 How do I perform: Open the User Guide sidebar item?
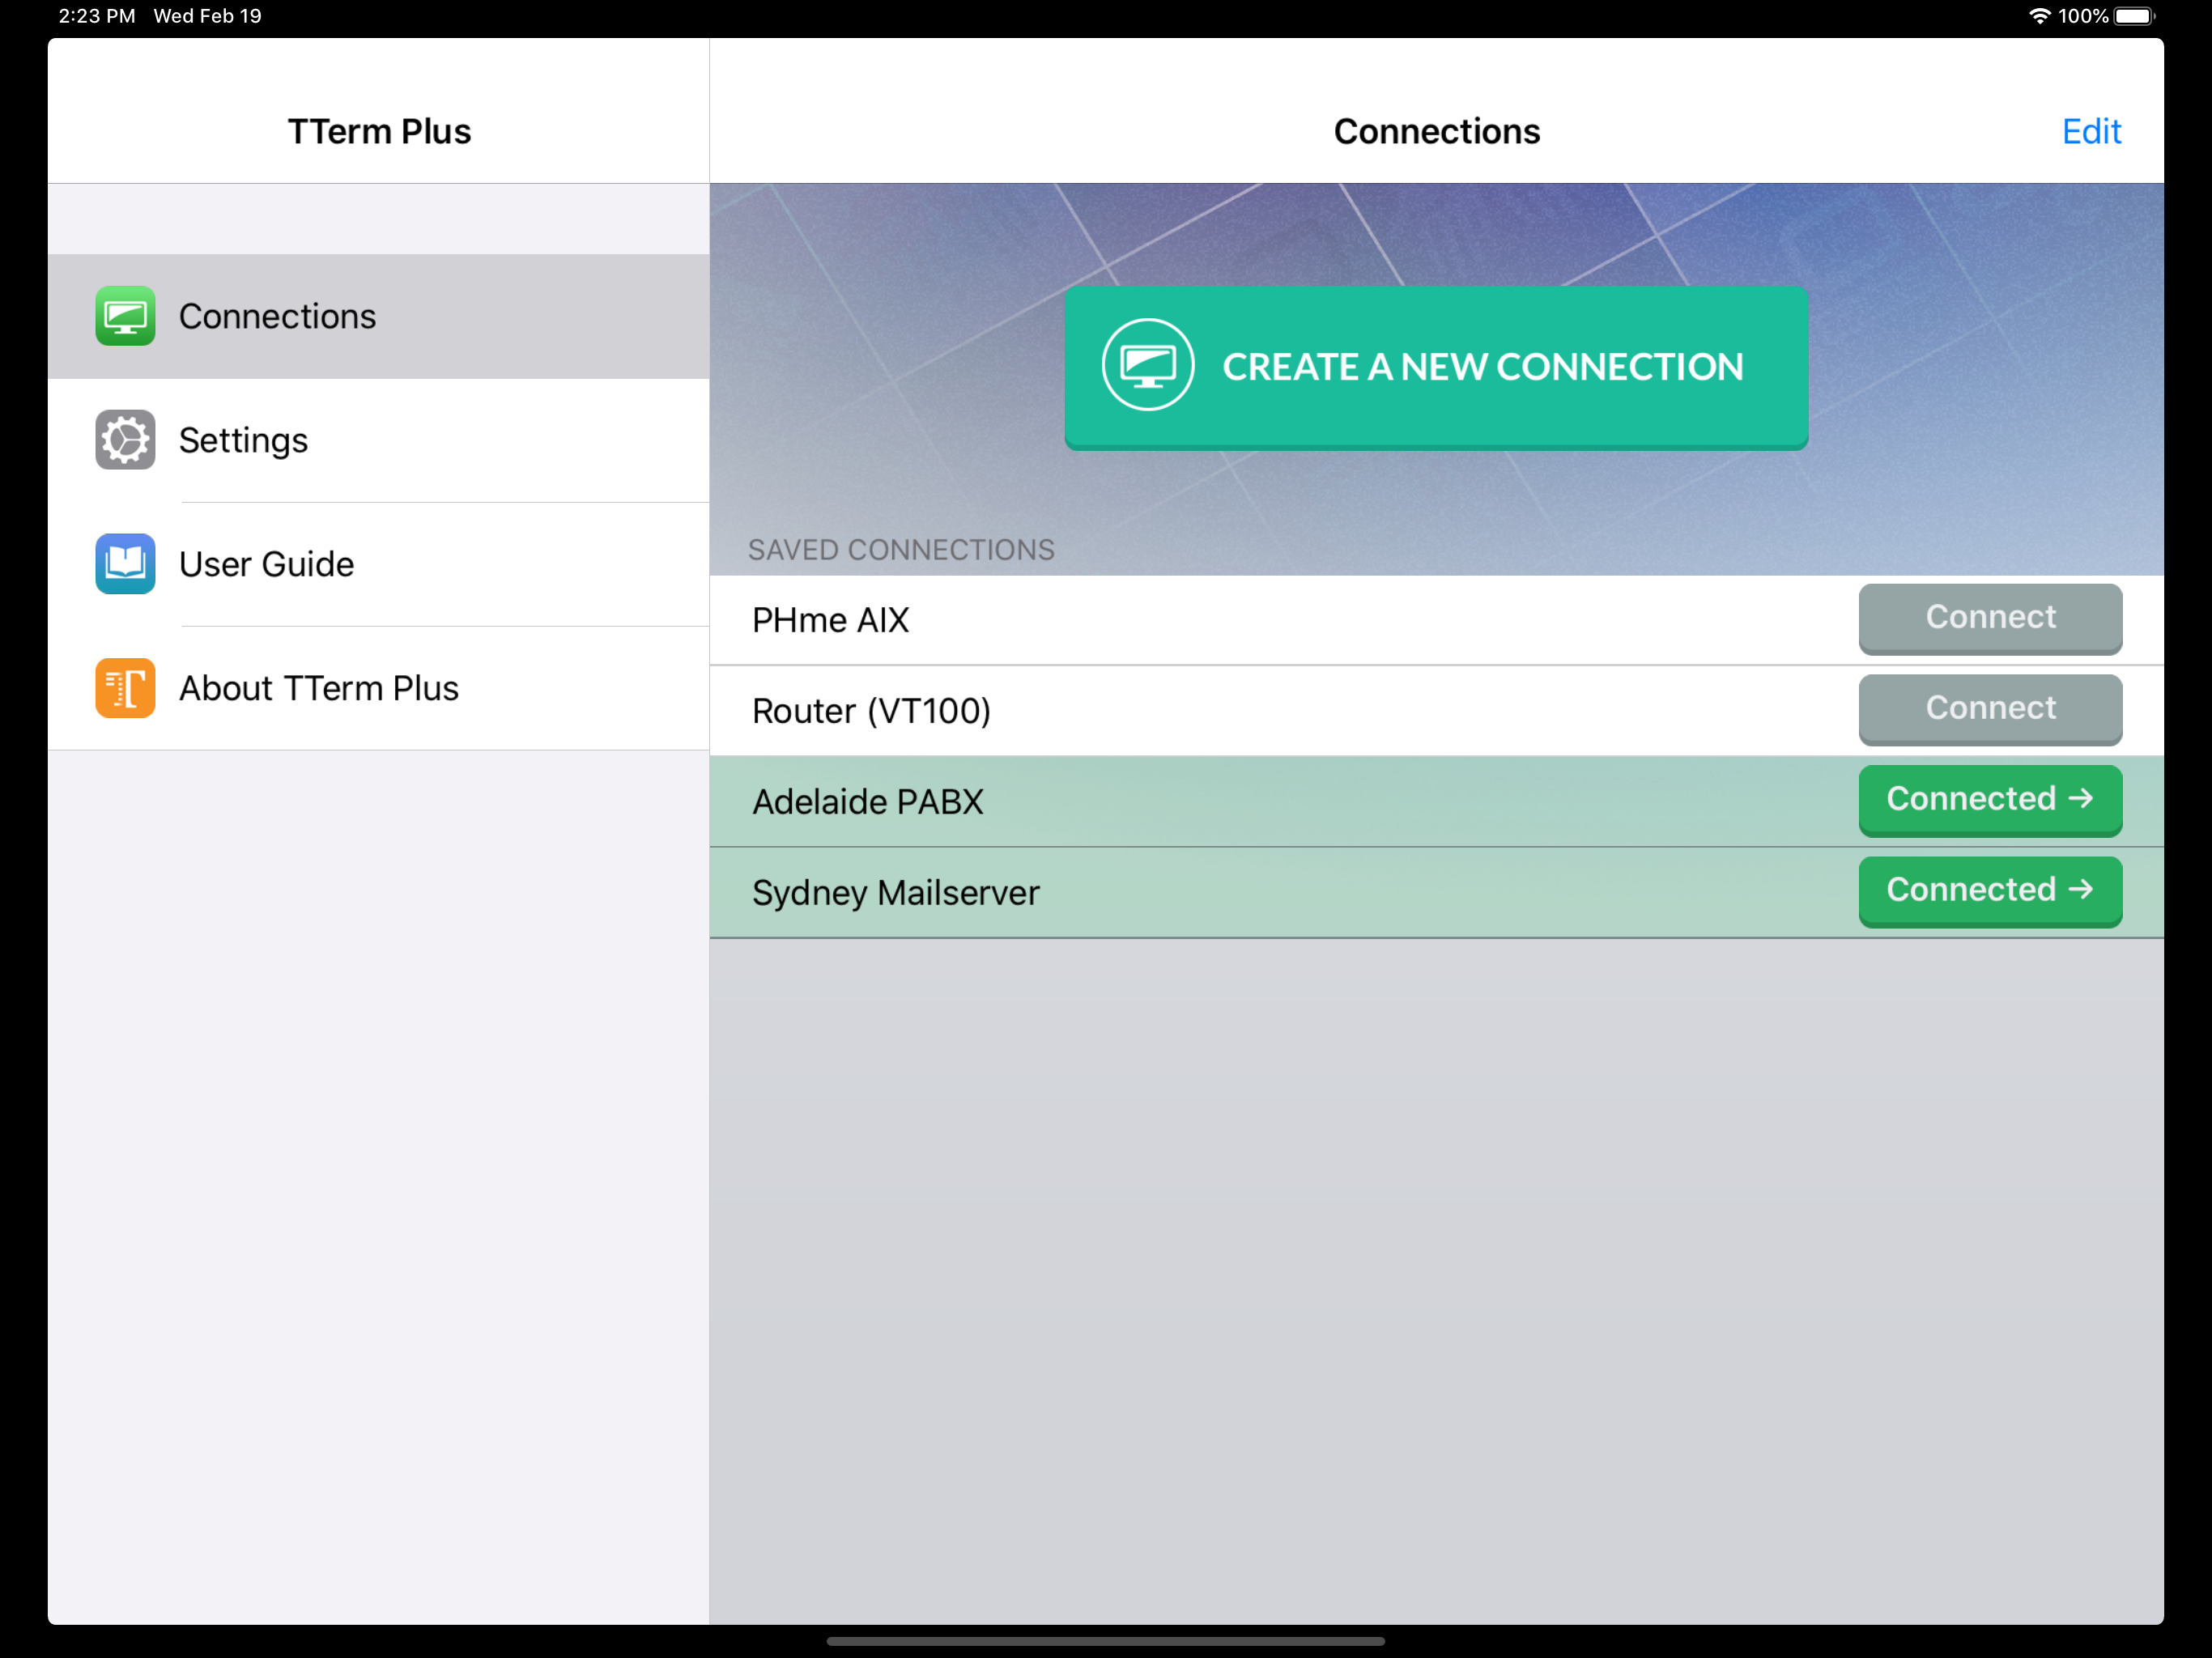pyautogui.click(x=378, y=564)
